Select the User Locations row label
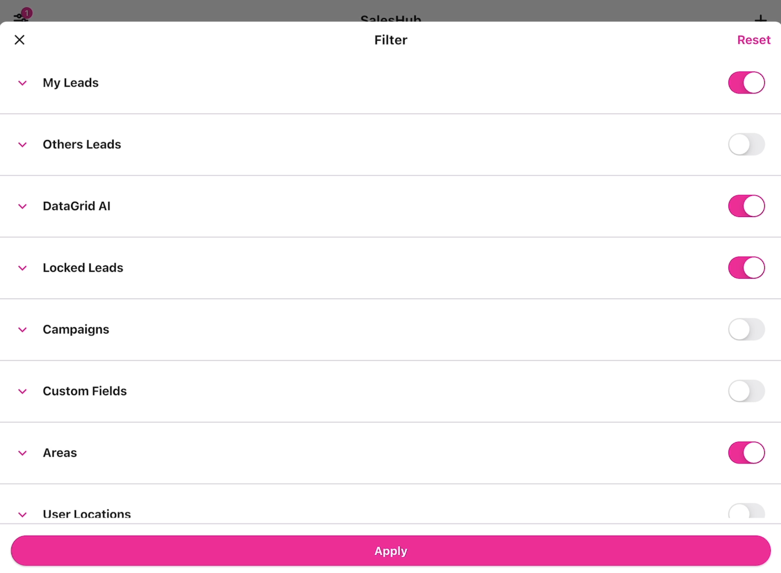The width and height of the screenshot is (781, 573). [87, 514]
